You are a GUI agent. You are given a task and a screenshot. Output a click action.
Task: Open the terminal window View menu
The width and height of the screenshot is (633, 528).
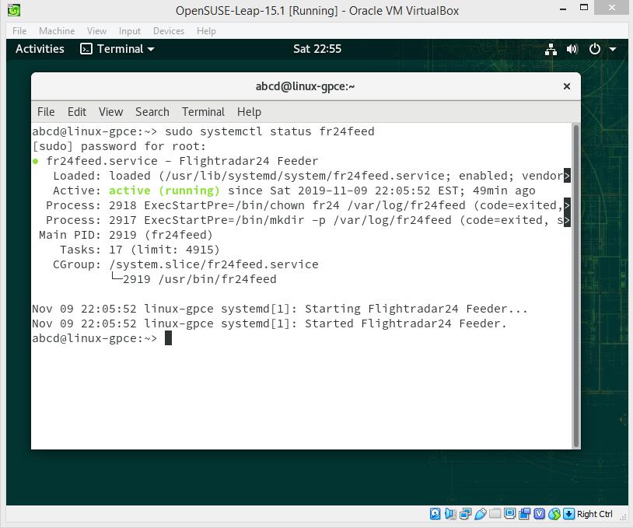tap(110, 112)
